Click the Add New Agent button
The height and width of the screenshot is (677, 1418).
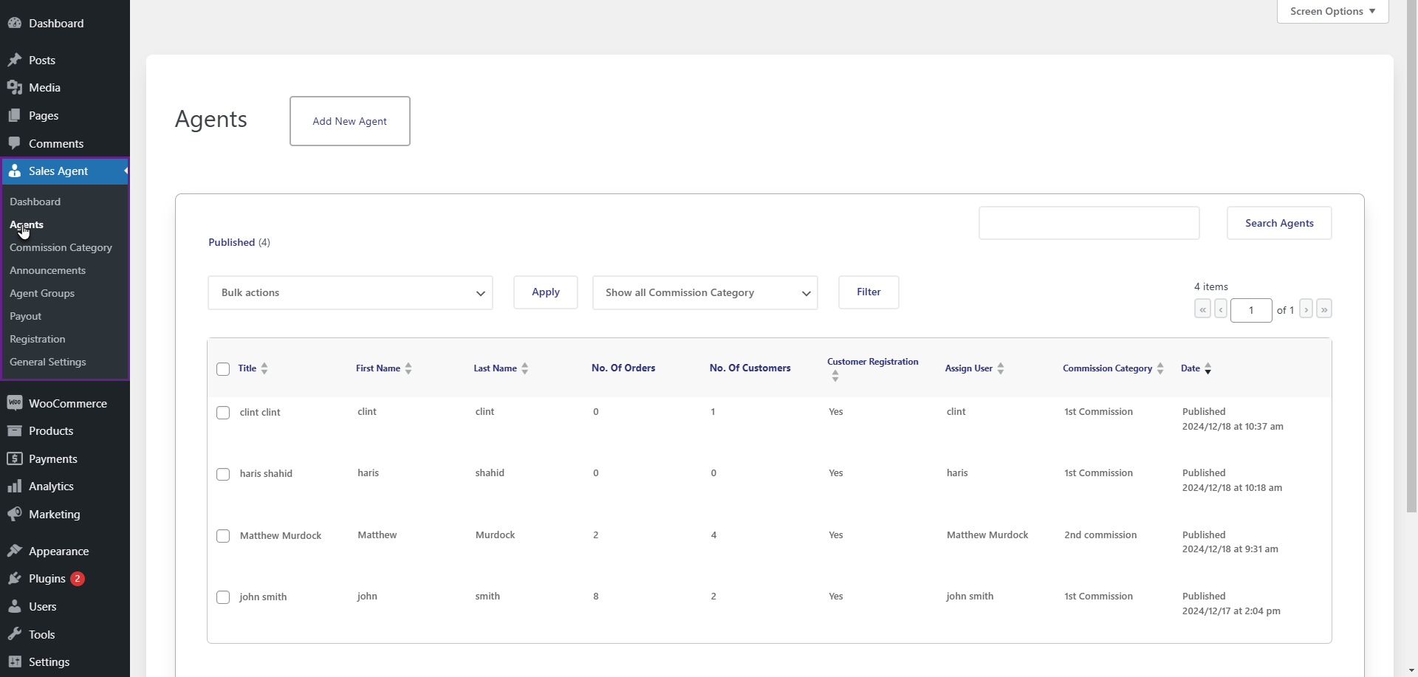[x=350, y=121]
